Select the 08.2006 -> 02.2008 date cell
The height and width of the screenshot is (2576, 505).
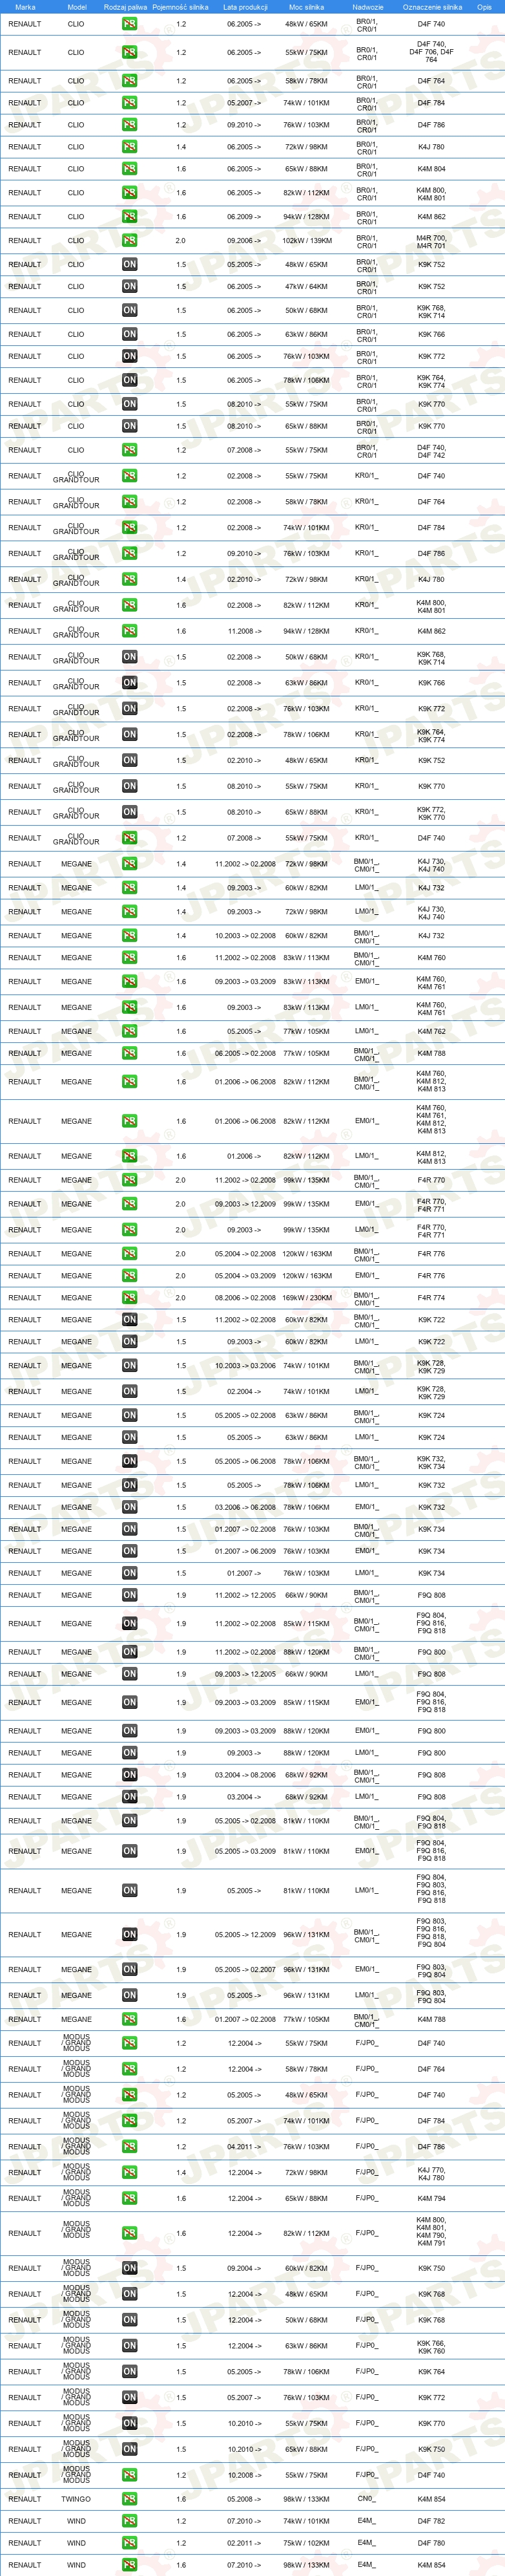click(x=245, y=1298)
